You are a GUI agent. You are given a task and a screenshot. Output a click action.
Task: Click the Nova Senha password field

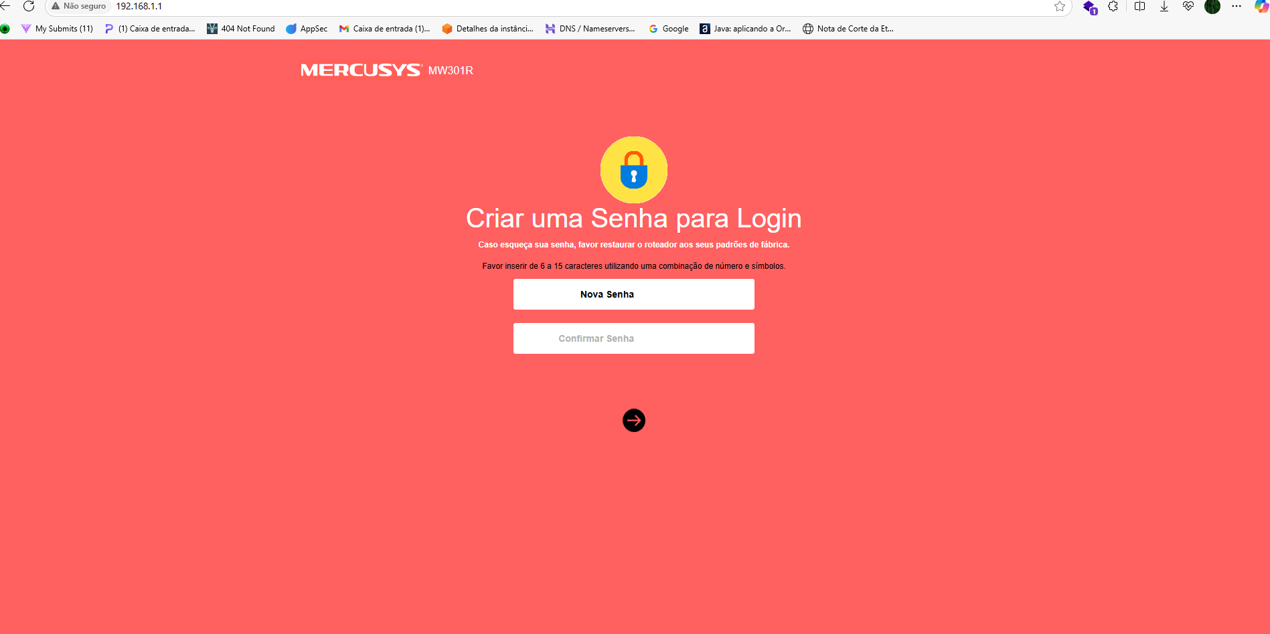tap(633, 294)
